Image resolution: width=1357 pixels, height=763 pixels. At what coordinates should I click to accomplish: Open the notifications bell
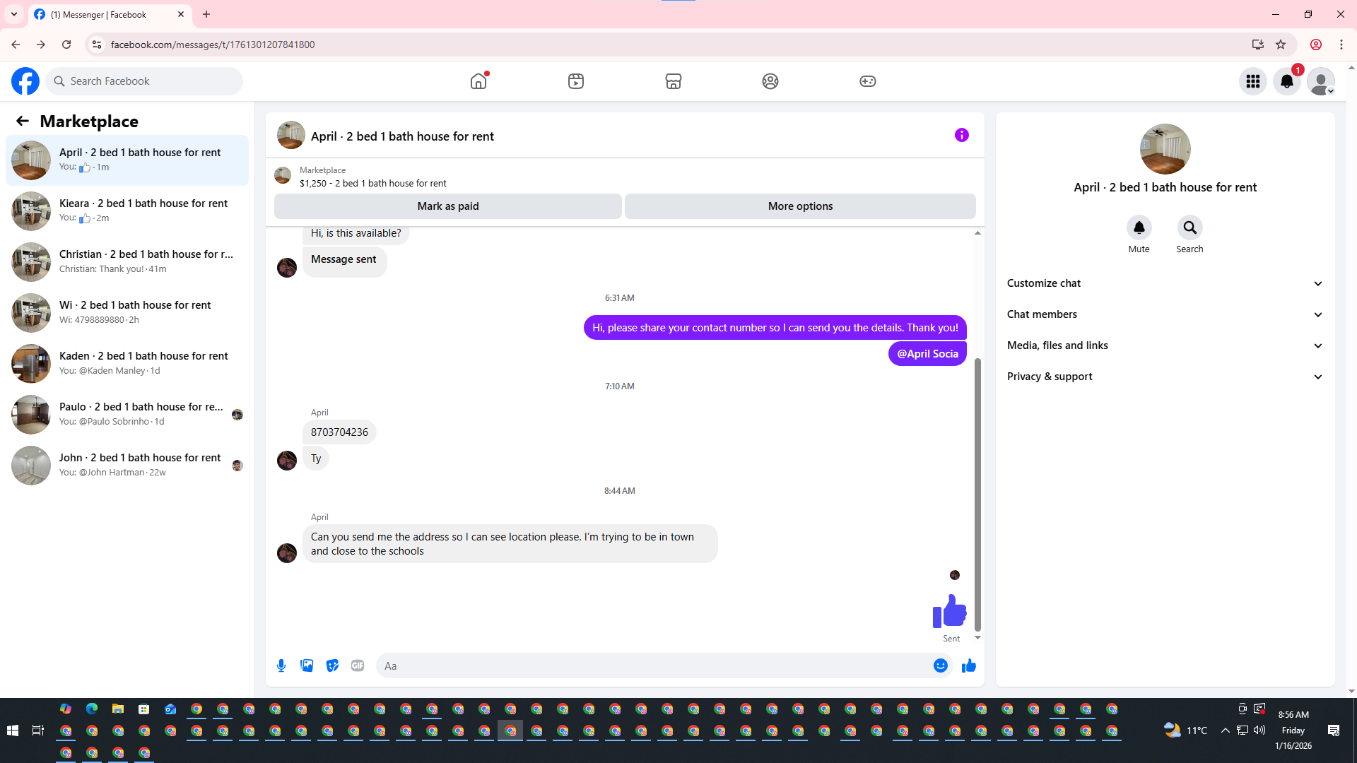pyautogui.click(x=1286, y=81)
